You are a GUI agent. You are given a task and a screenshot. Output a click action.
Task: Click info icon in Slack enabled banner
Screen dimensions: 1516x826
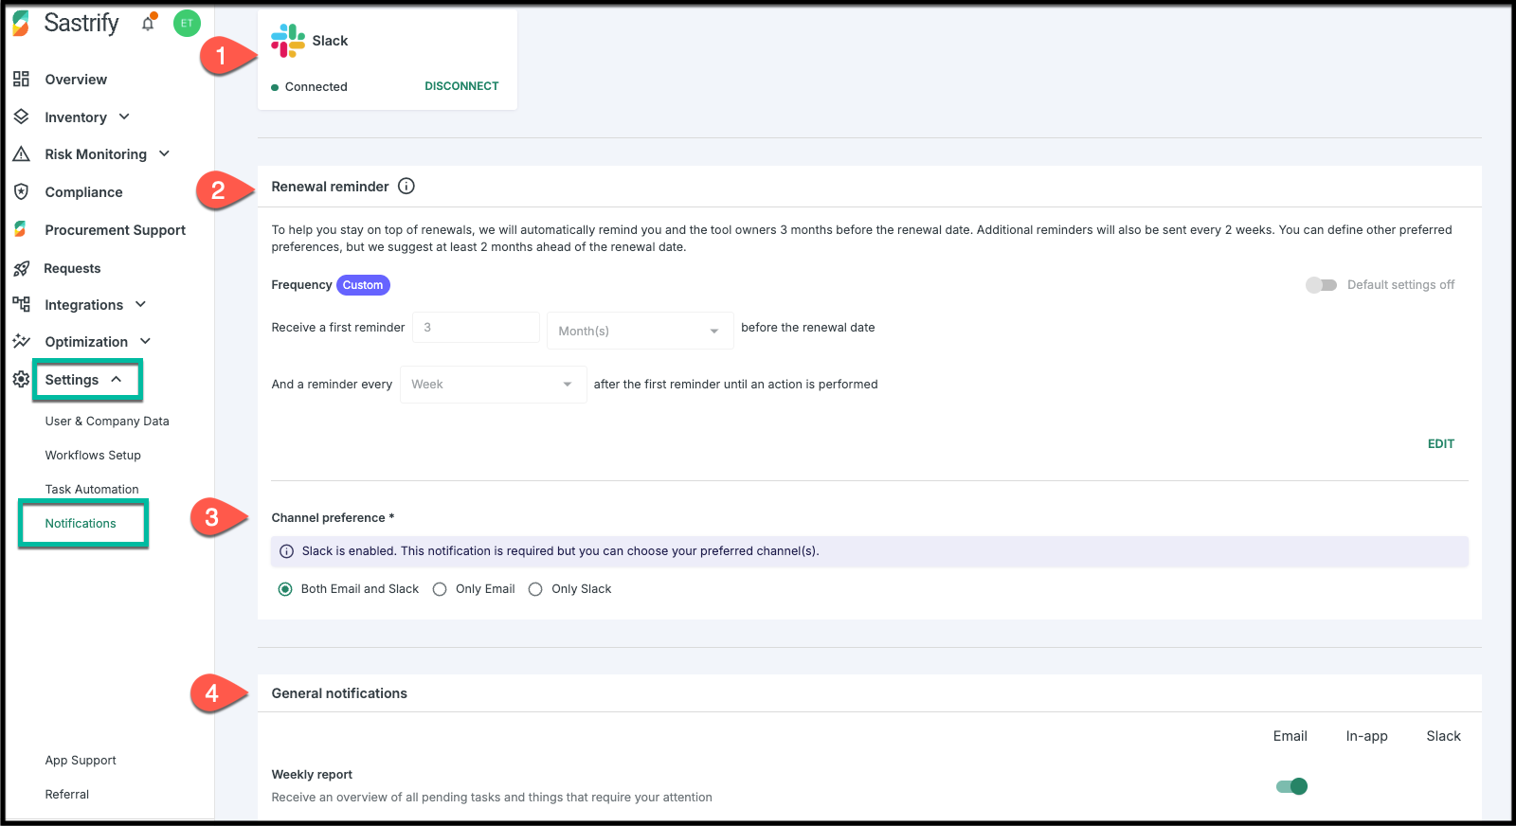click(287, 551)
